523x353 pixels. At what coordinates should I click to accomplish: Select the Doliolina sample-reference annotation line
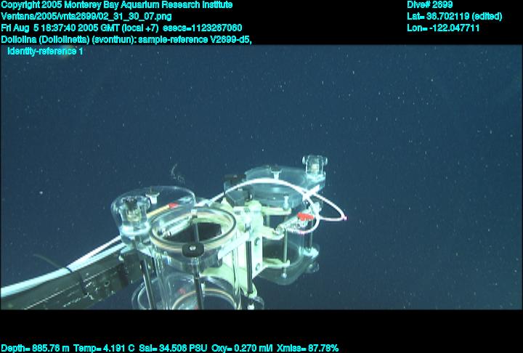click(x=126, y=39)
